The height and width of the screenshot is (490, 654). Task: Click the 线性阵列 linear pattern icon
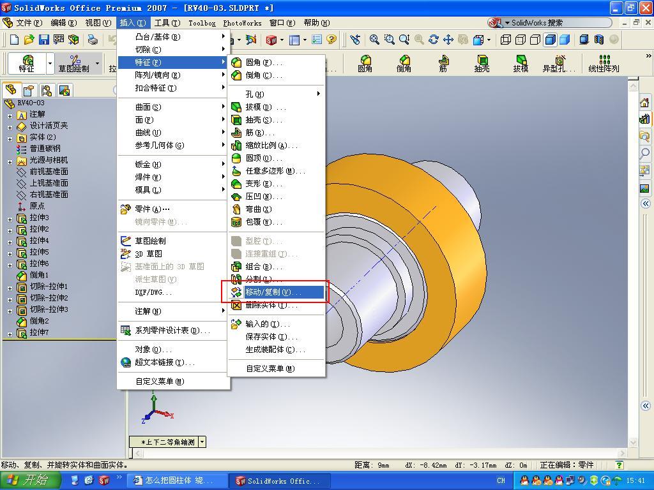click(x=604, y=64)
